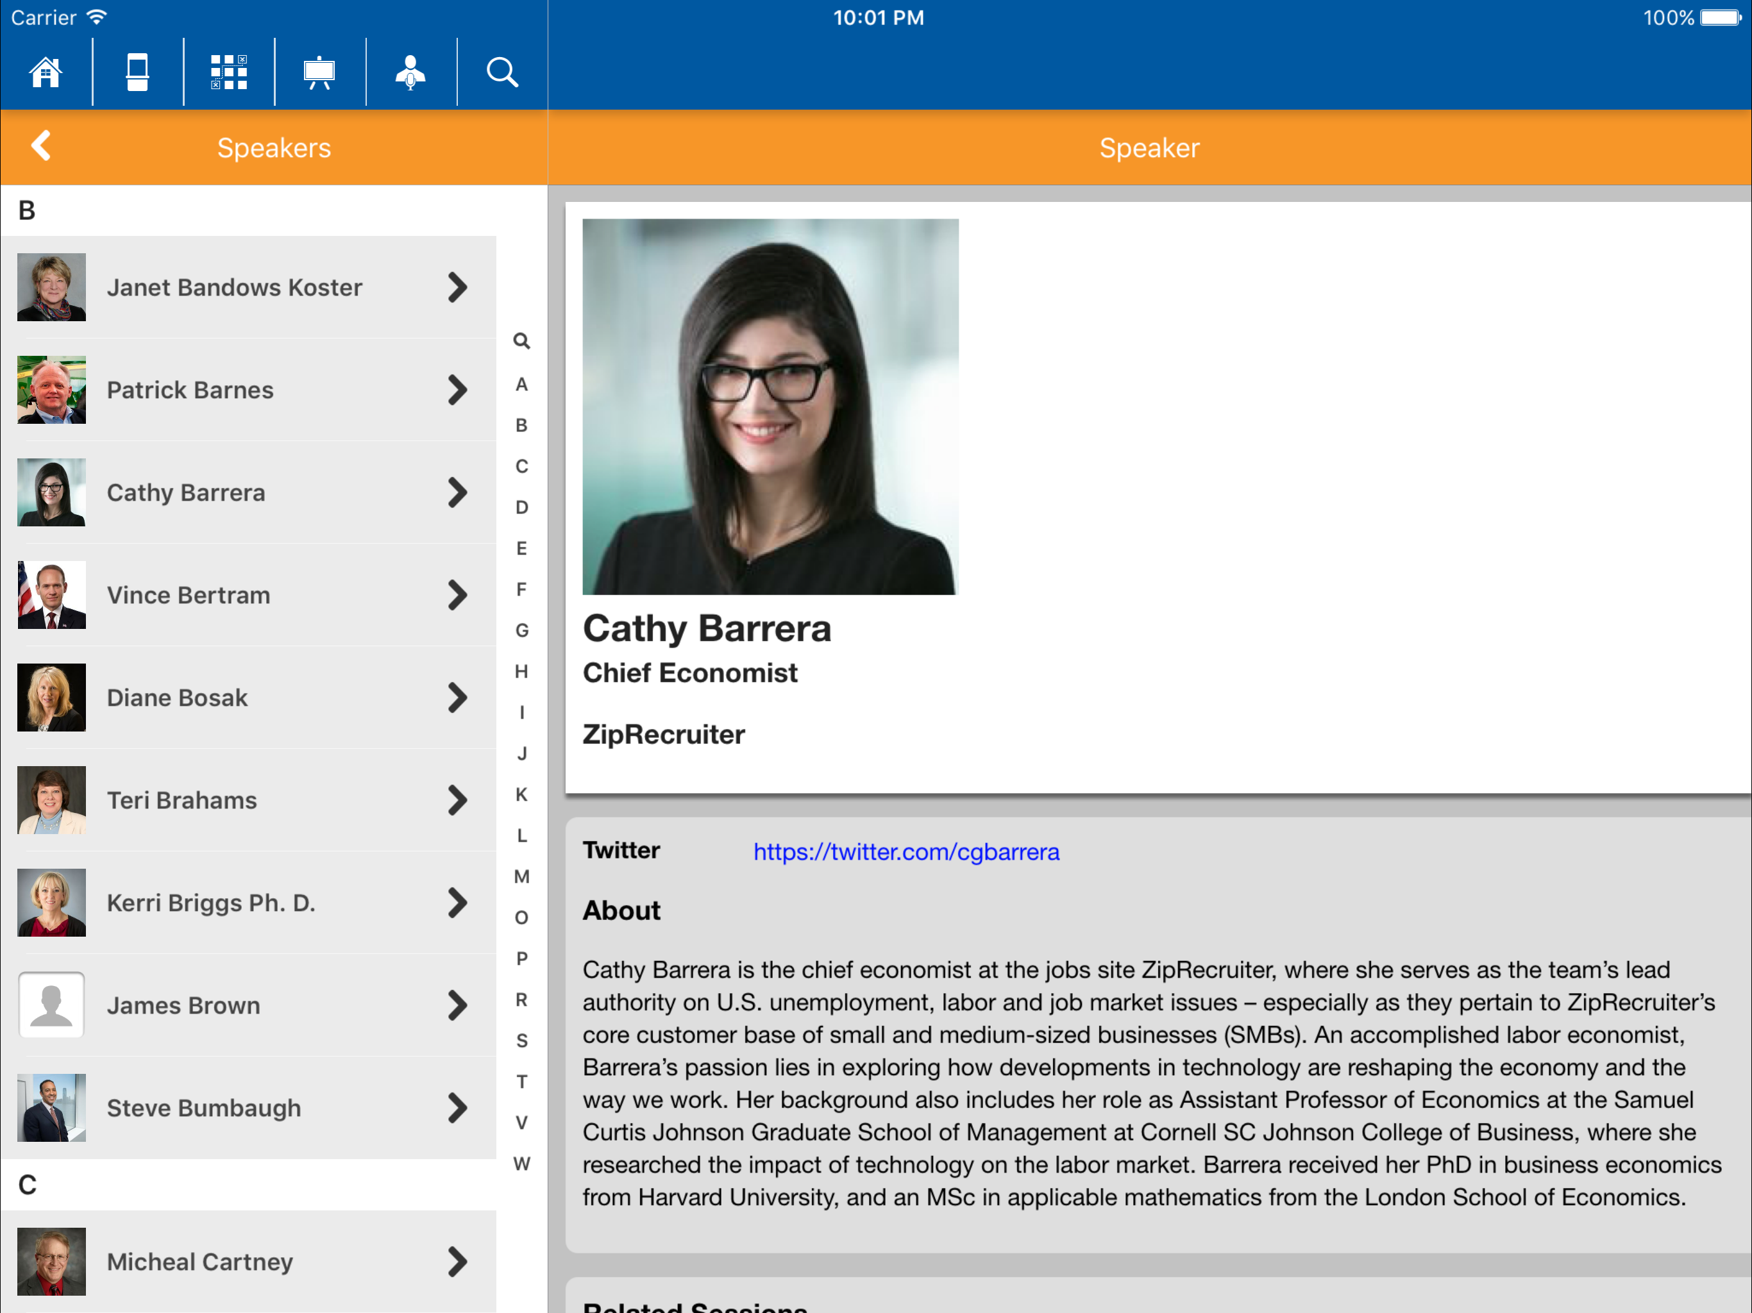Jump to letter B in index

click(x=521, y=425)
